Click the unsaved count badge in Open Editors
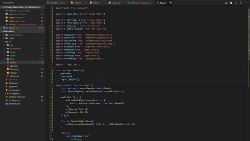Image resolution: width=250 pixels, height=141 pixels. click(x=32, y=7)
